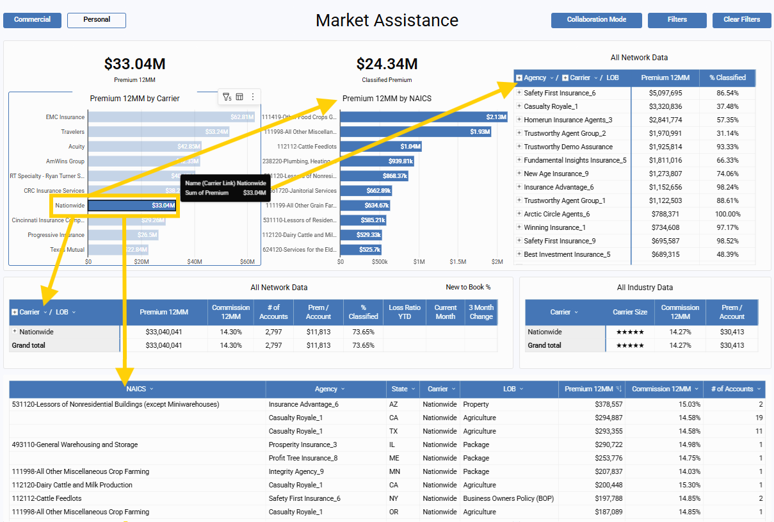Screen dimensions: 774x522
Task: Select the Travelers bar in carrier chart
Action: [x=159, y=132]
